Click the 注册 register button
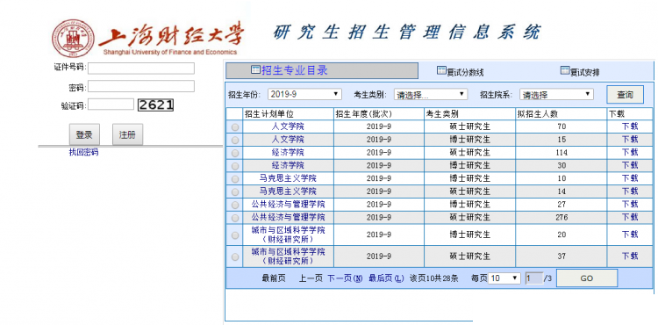 [127, 134]
